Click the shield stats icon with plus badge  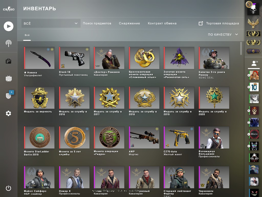9,95
